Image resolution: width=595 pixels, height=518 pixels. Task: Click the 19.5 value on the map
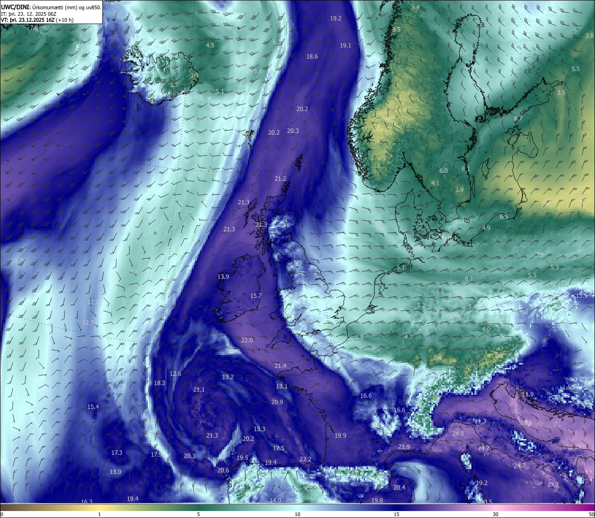coord(242,458)
